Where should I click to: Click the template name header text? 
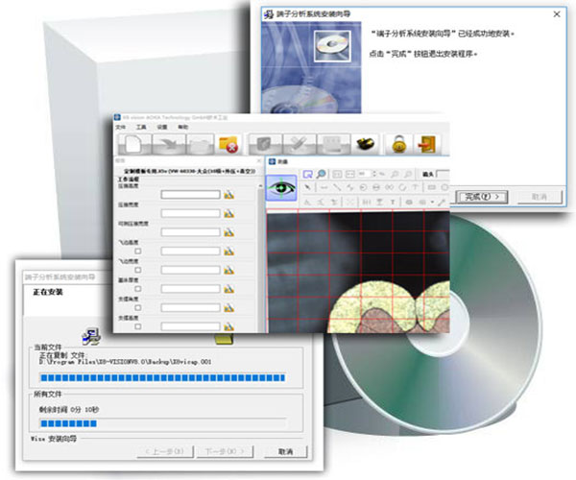(x=189, y=171)
